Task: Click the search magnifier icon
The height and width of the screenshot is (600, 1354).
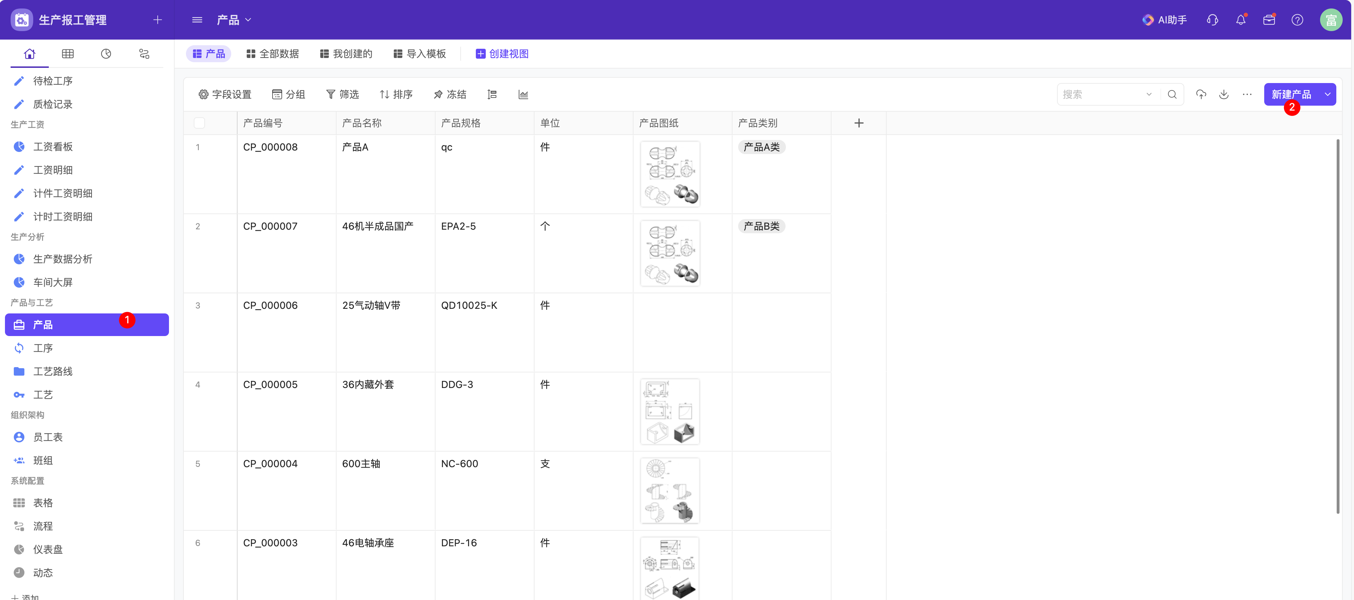Action: (1172, 95)
